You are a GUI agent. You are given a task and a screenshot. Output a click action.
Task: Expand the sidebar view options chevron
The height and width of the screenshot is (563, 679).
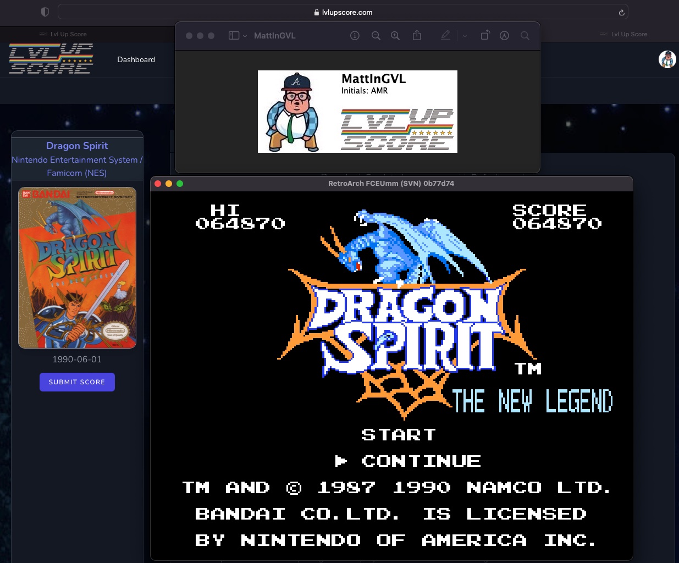245,36
